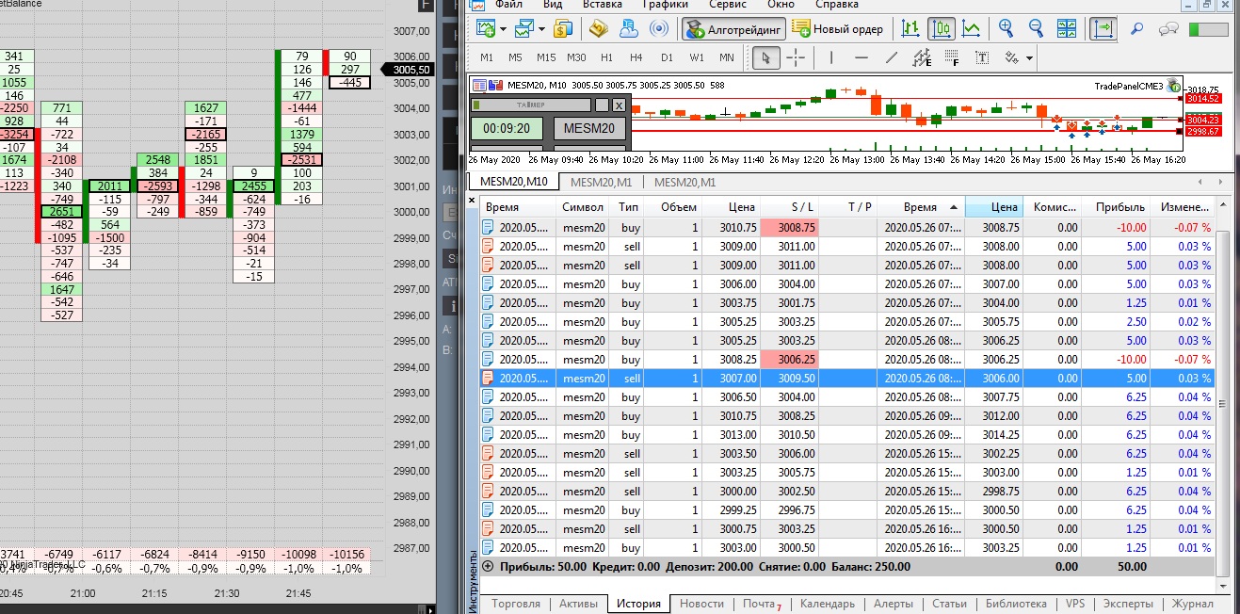Viewport: 1240px width, 614px height.
Task: Zoom out the chart
Action: click(1036, 28)
